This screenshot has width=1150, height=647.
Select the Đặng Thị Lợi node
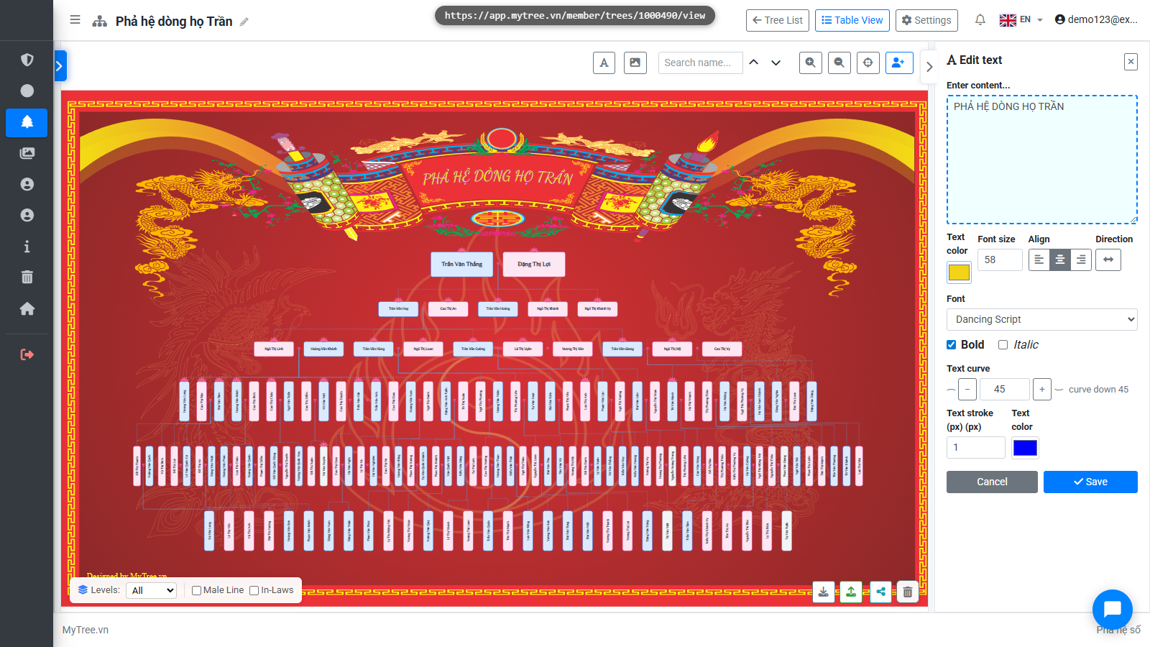coord(534,265)
